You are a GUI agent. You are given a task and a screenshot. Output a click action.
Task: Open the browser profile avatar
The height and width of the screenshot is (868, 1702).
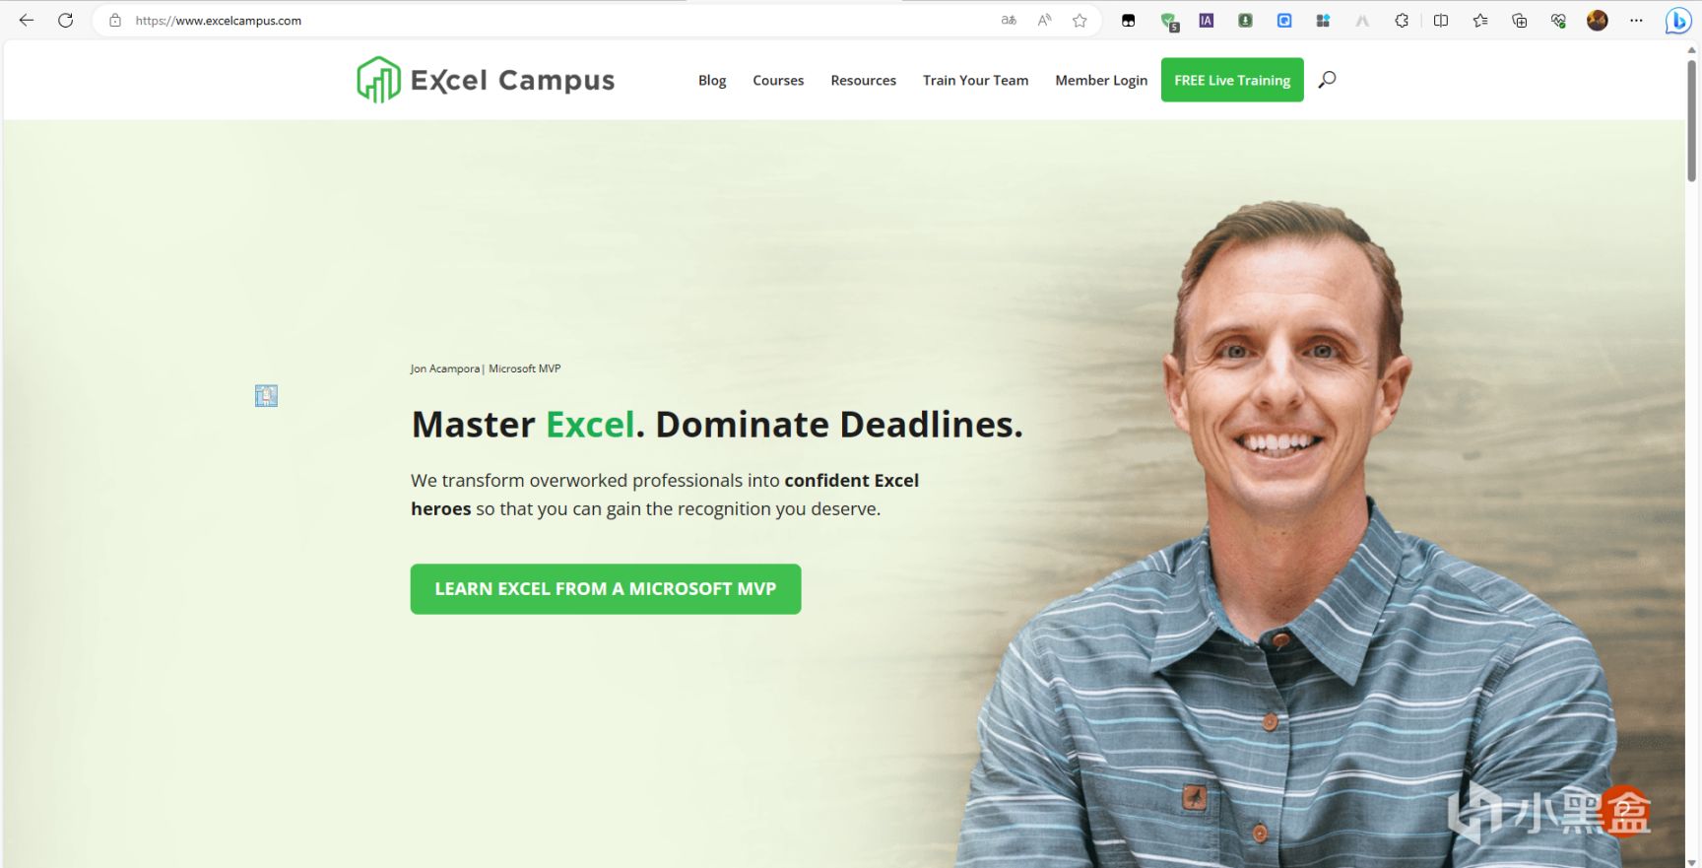pyautogui.click(x=1598, y=20)
